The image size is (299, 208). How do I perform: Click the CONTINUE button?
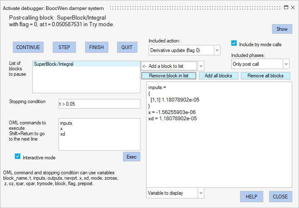[28, 47]
